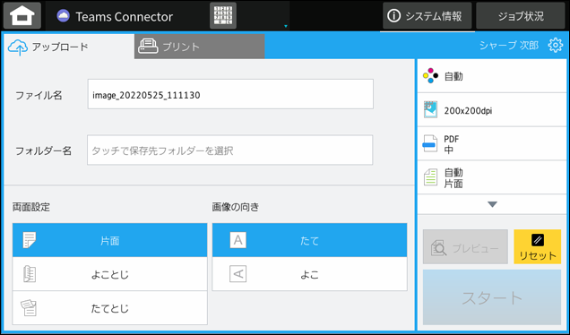Image resolution: width=570 pixels, height=335 pixels.
Task: Open the 自動 color mode setting
Action: (x=492, y=76)
